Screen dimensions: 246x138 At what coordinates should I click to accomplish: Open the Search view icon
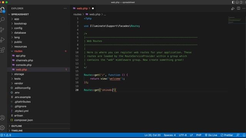(x=3, y=20)
